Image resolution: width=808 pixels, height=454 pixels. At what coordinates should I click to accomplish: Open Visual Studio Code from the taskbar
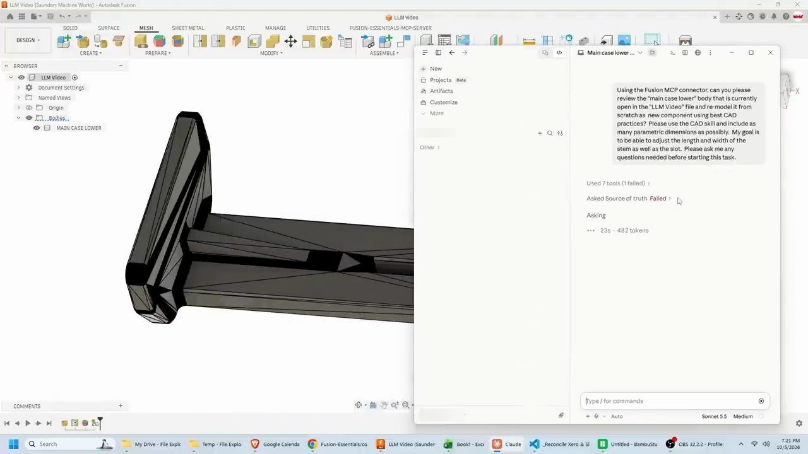pyautogui.click(x=534, y=444)
